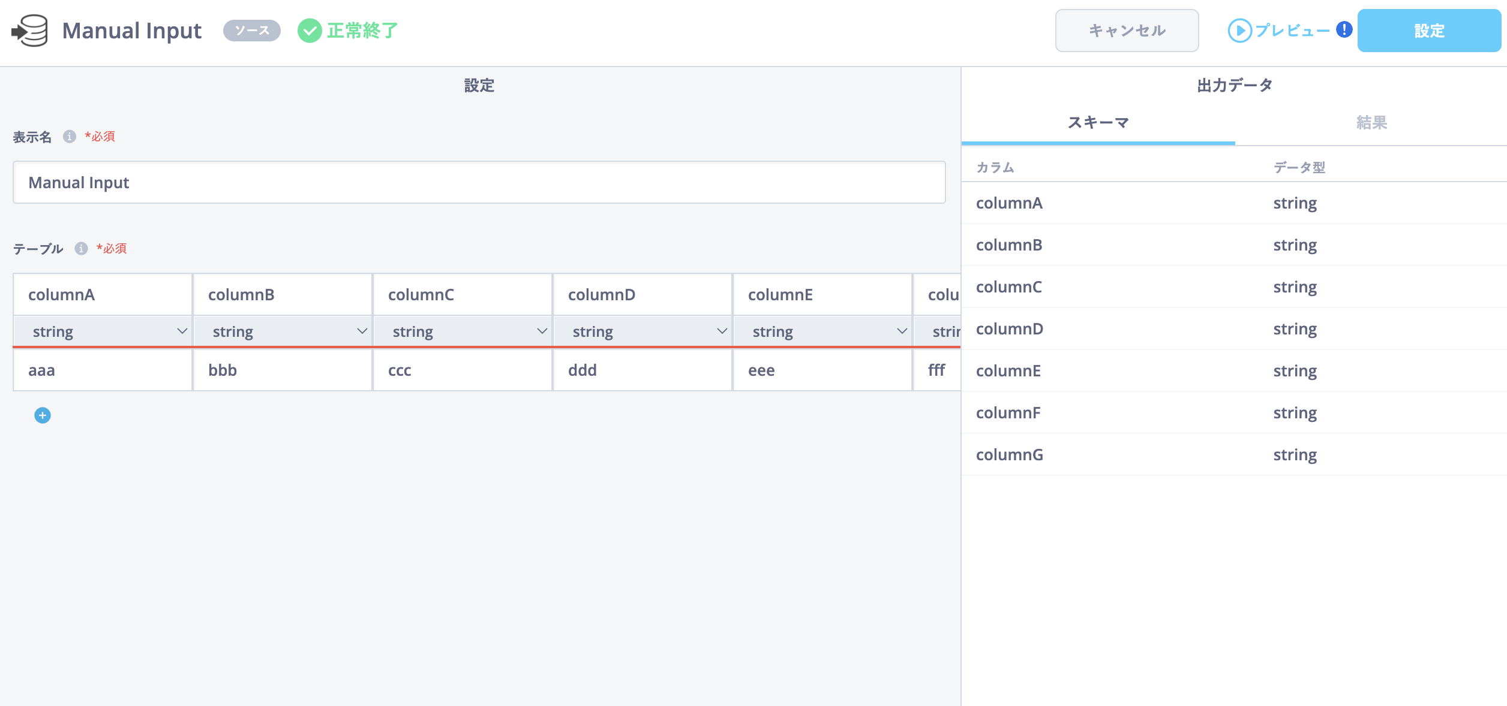
Task: Click the Manual Input database source icon
Action: 30,31
